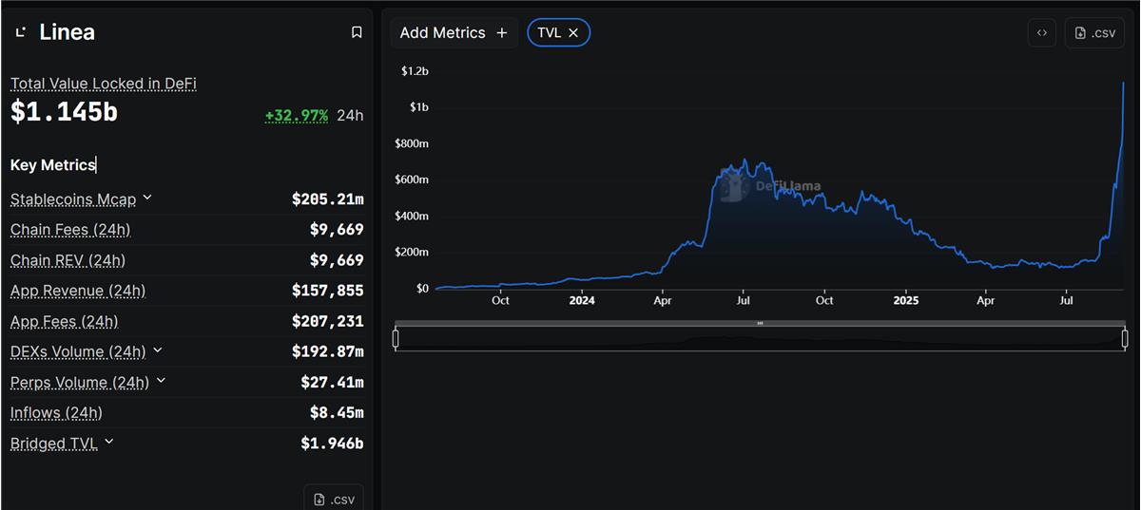The width and height of the screenshot is (1141, 510).
Task: Click the top grip of the range slider
Action: point(760,323)
